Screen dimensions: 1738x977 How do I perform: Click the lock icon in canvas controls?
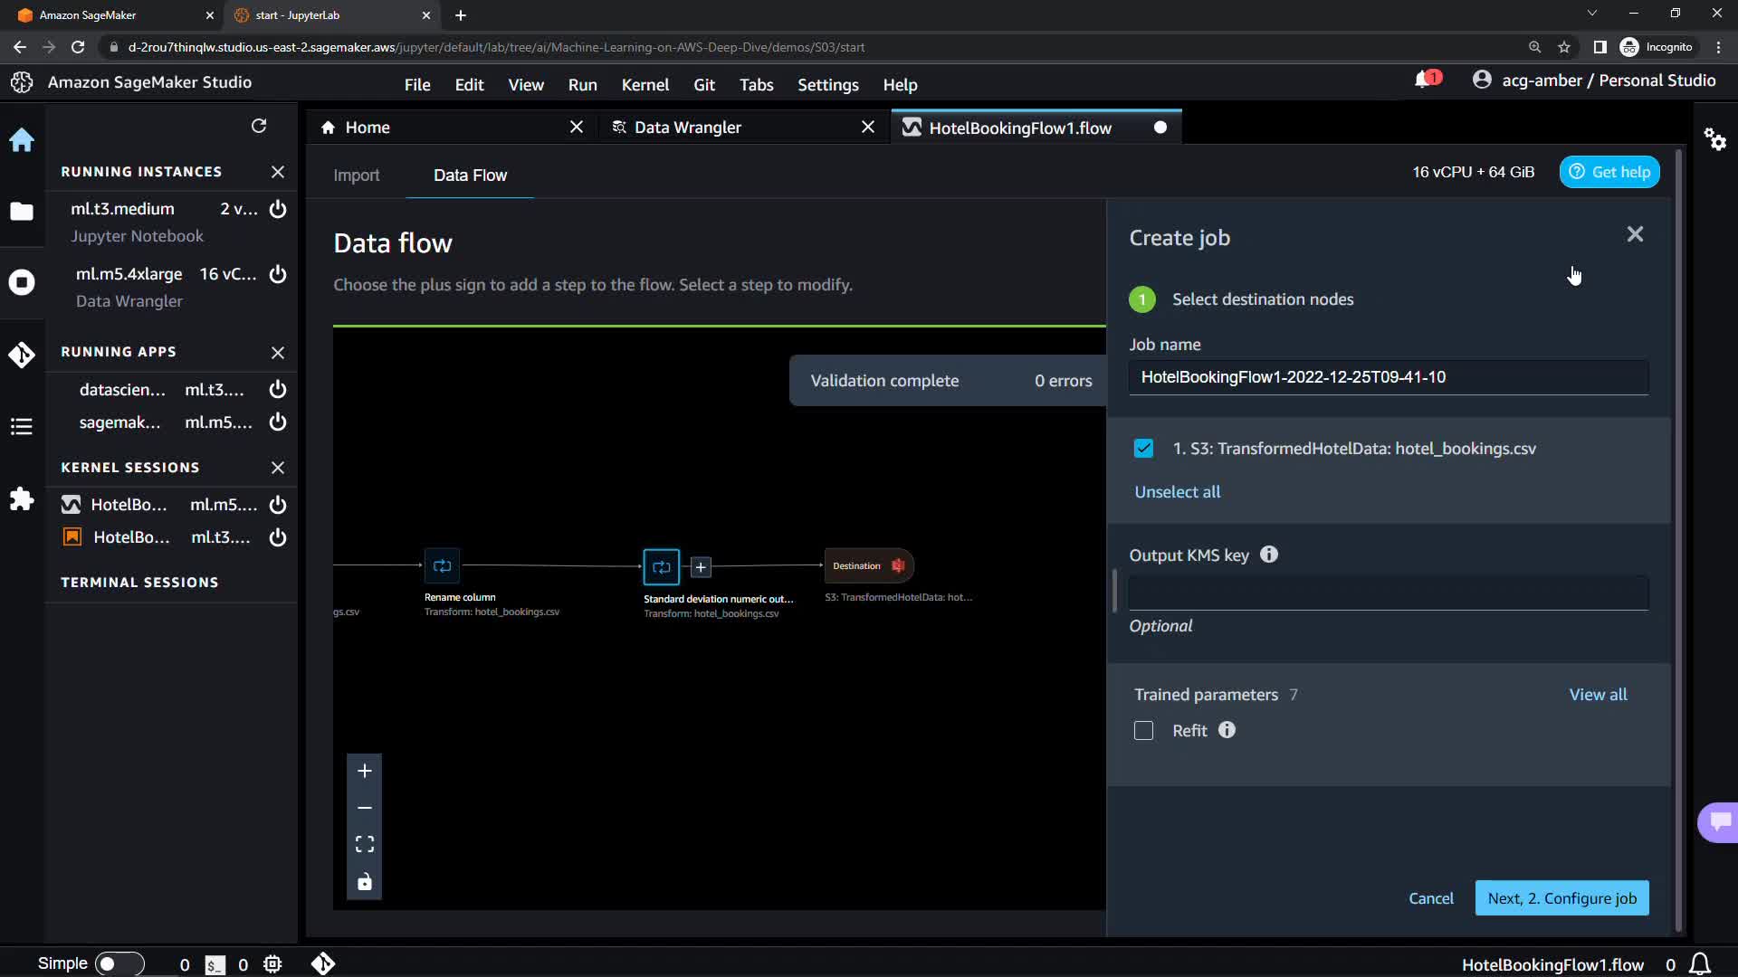tap(365, 882)
